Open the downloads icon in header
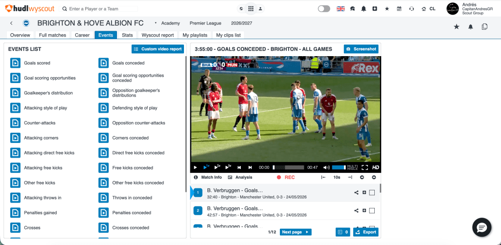 pyautogui.click(x=374, y=9)
